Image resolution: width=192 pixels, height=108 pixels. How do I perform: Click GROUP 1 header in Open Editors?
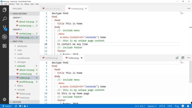(x=17, y=18)
